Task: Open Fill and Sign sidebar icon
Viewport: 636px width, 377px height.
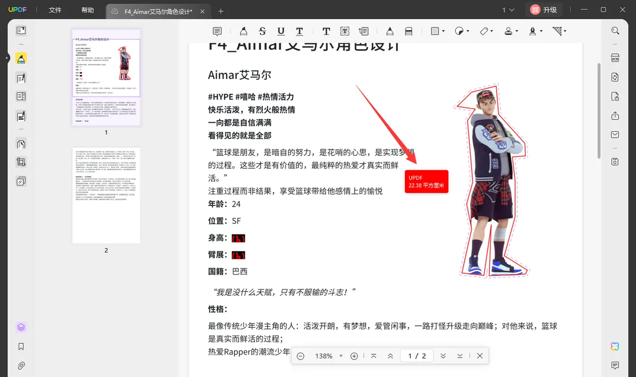Action: coord(21,115)
